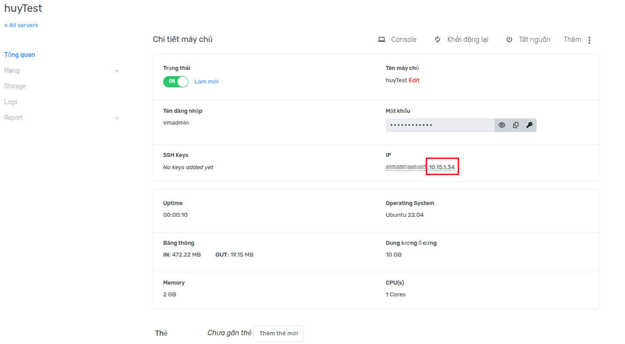
Task: Select Tổng quan in the sidebar
Action: 20,55
